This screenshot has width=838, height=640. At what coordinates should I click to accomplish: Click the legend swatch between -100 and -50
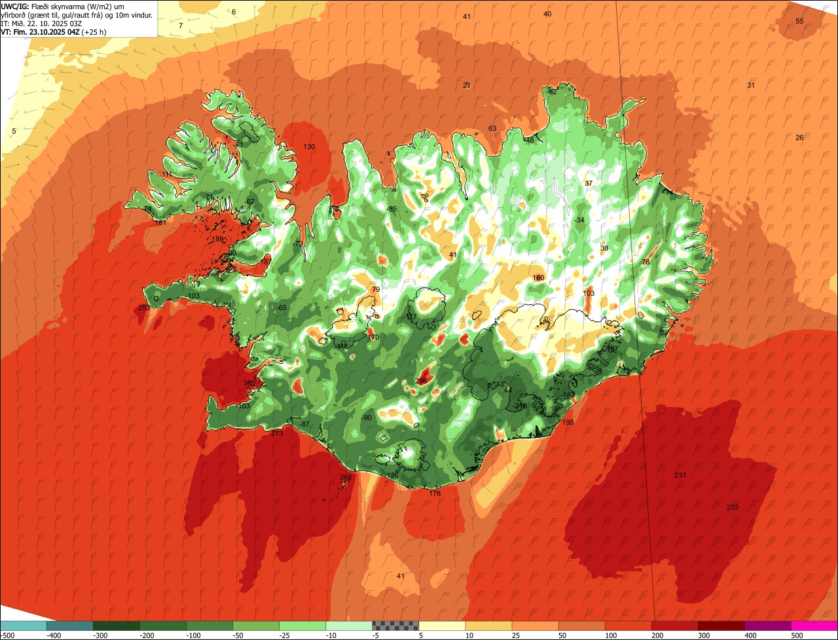pyautogui.click(x=209, y=626)
